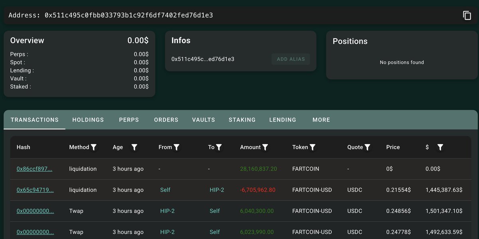This screenshot has width=479, height=239.
Task: Expand the More tab menu
Action: coord(321,120)
